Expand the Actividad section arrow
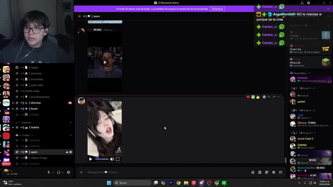The image size is (333, 187). [x=329, y=25]
